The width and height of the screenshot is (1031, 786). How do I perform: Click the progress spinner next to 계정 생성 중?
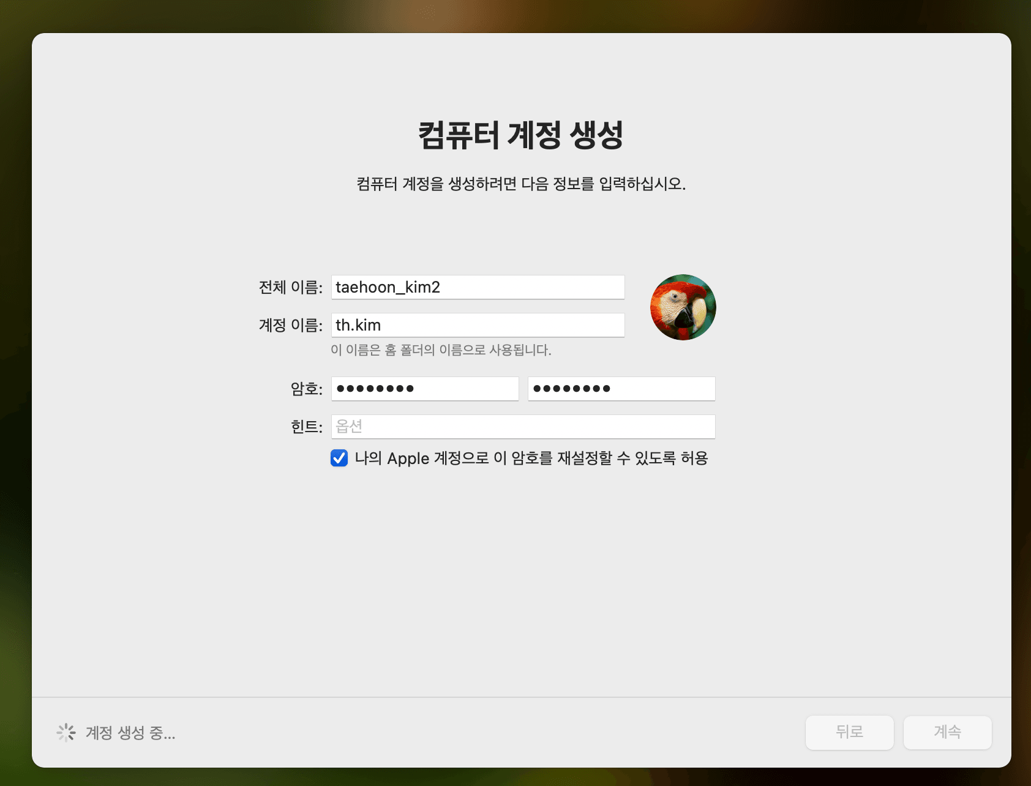[66, 732]
